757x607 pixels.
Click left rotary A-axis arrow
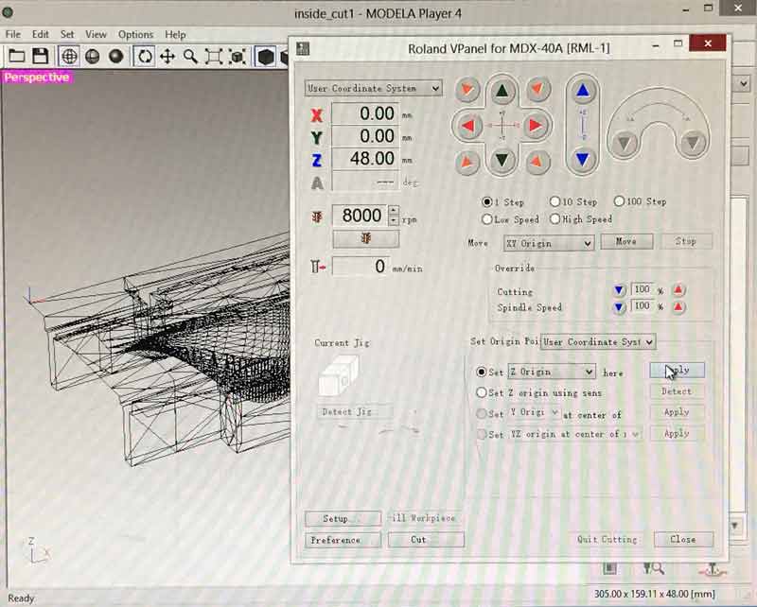625,143
